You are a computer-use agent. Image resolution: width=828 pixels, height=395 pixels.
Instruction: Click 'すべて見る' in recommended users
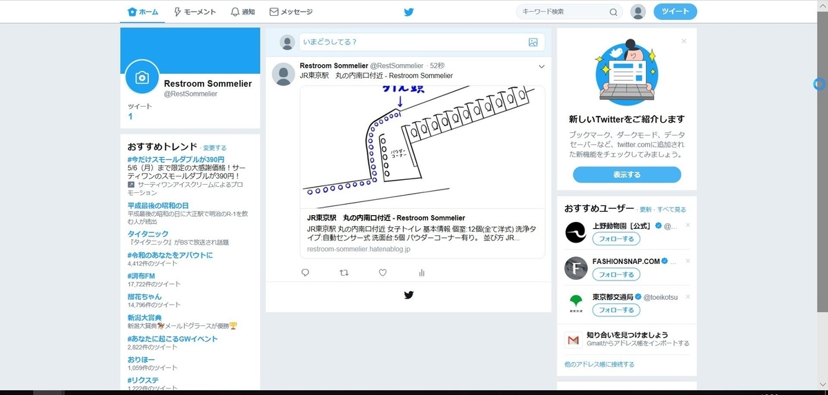[x=671, y=210]
